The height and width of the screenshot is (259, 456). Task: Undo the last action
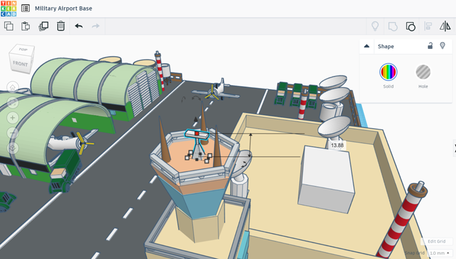point(79,26)
